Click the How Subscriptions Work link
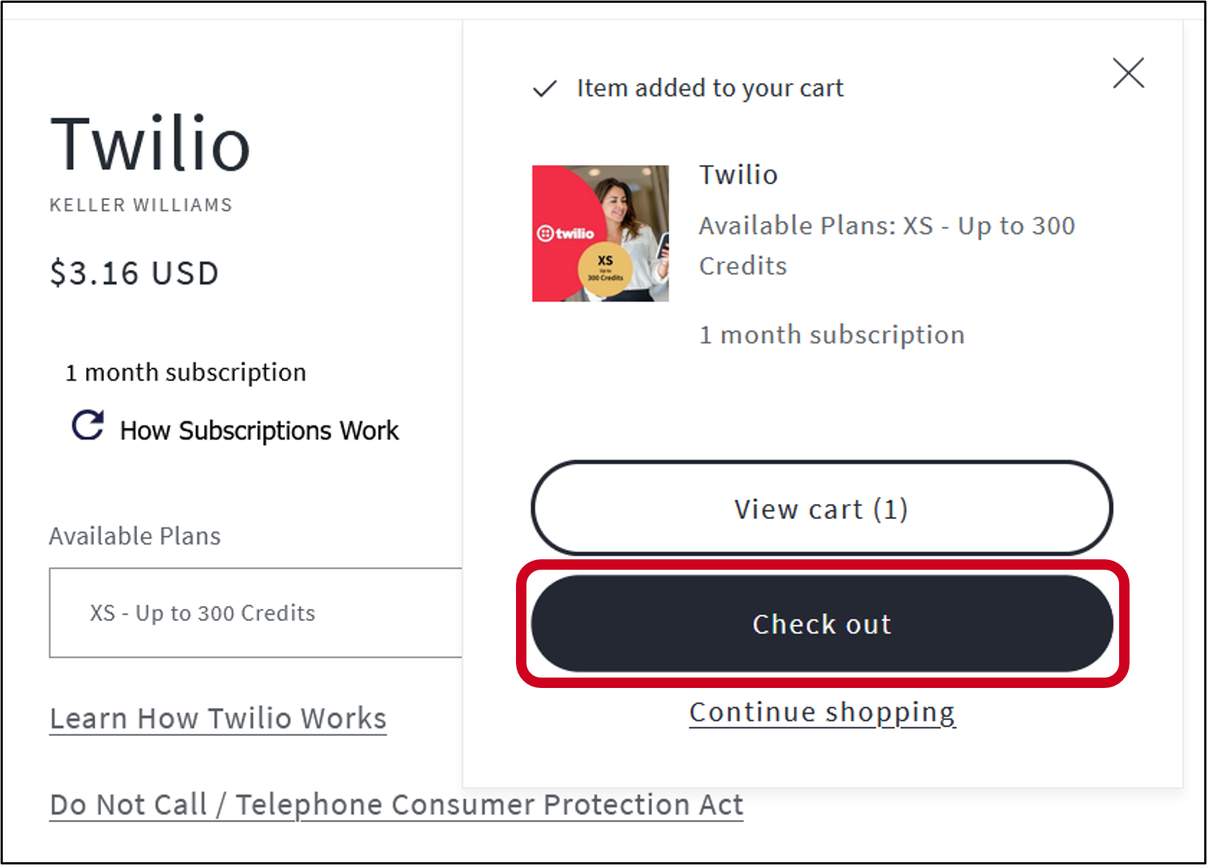The height and width of the screenshot is (865, 1207). click(x=258, y=430)
